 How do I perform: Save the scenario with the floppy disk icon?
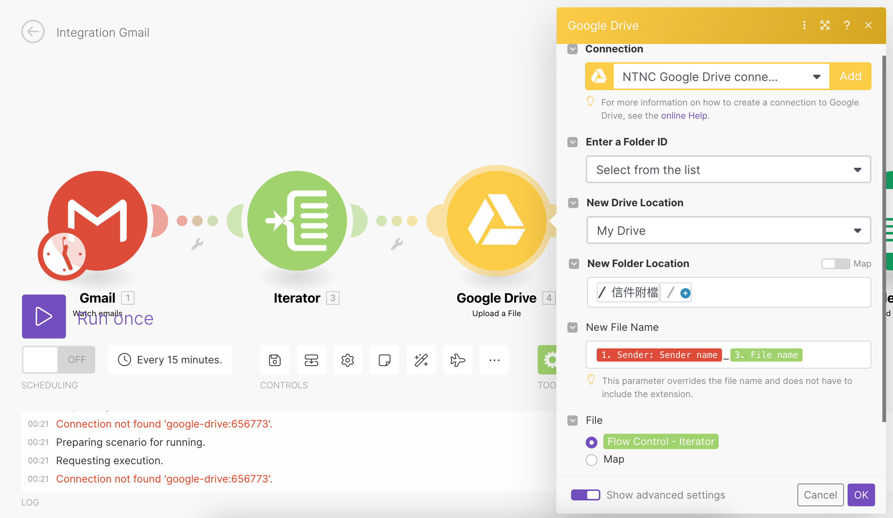pos(274,360)
